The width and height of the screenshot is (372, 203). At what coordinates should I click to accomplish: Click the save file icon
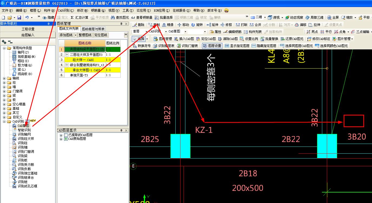click(x=19, y=17)
